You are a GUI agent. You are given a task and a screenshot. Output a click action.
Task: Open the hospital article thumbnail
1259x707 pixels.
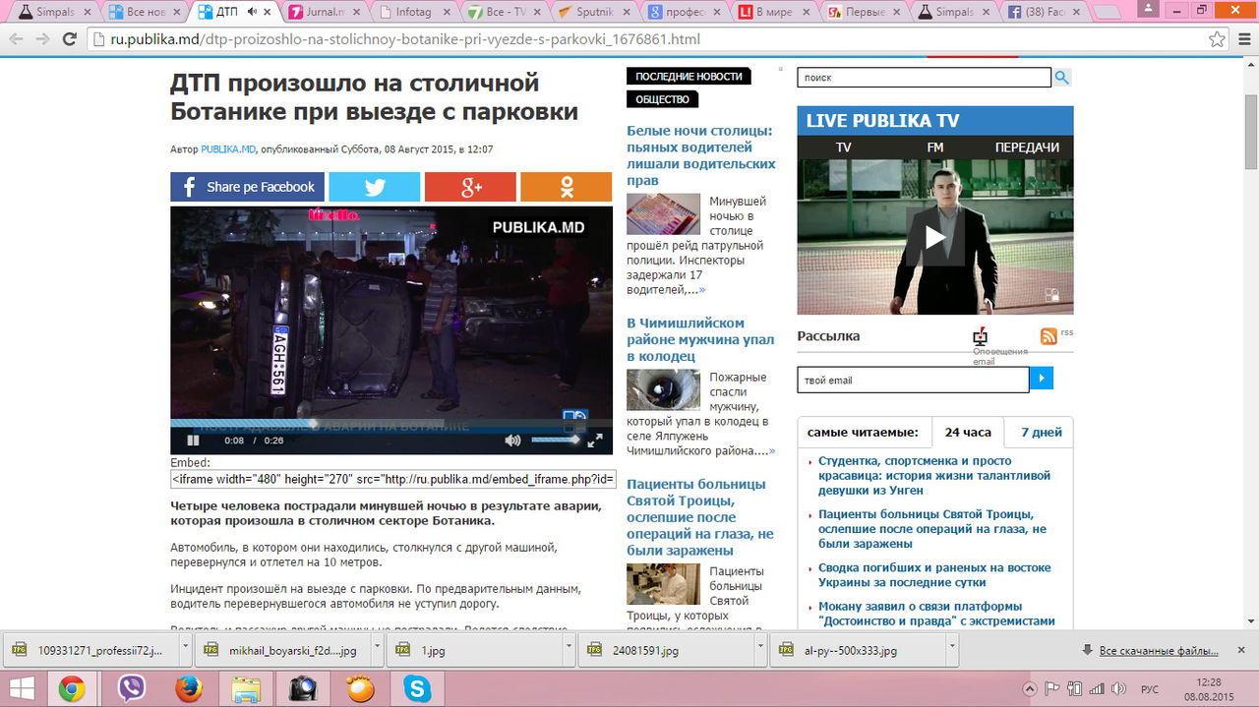663,583
